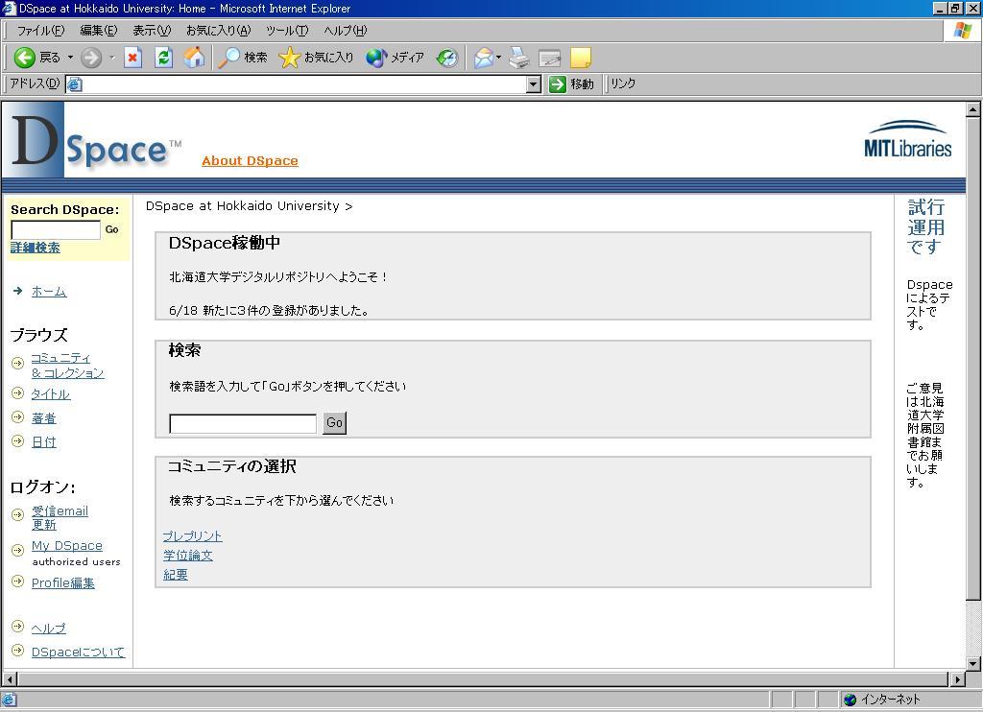Click the horizontal scrollbar left arrow
The width and height of the screenshot is (983, 712).
(10, 678)
